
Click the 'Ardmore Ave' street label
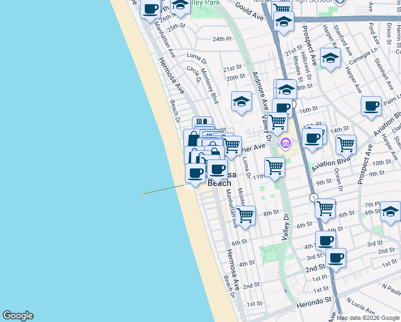pos(260,91)
